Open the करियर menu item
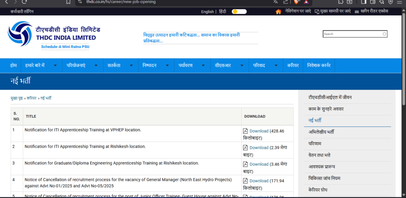Screen dimensions: 406x198 (x=293, y=66)
